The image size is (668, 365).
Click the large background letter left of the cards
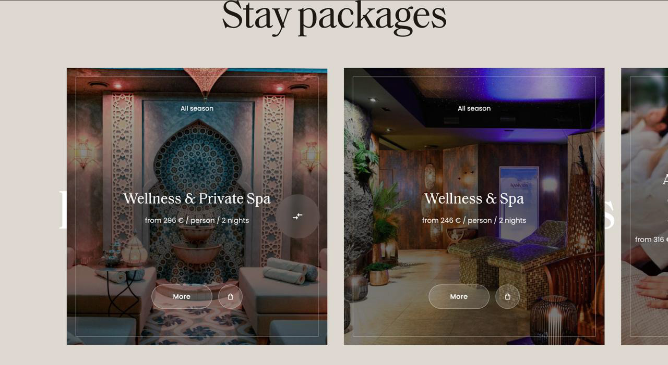click(63, 210)
